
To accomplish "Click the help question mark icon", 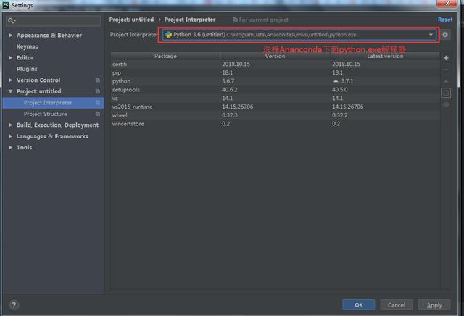I will coord(14,305).
